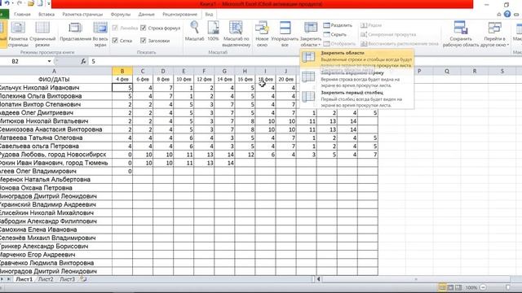This screenshot has height=293, width=522.
Task: Arrange all windows (Упорядочить все)
Action: (x=285, y=34)
